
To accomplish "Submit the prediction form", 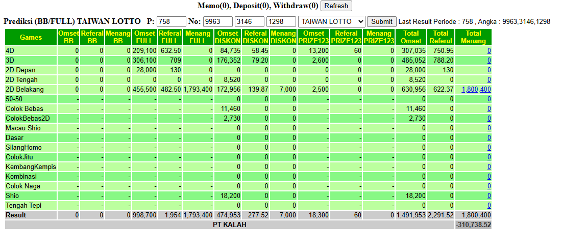I will click(382, 21).
